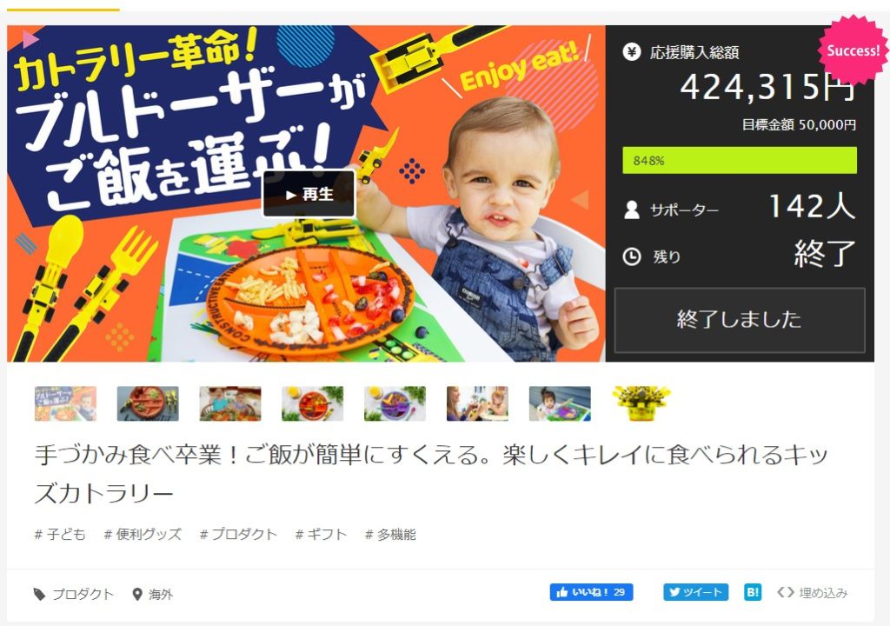Open the #ギフト hashtag link

(x=321, y=535)
